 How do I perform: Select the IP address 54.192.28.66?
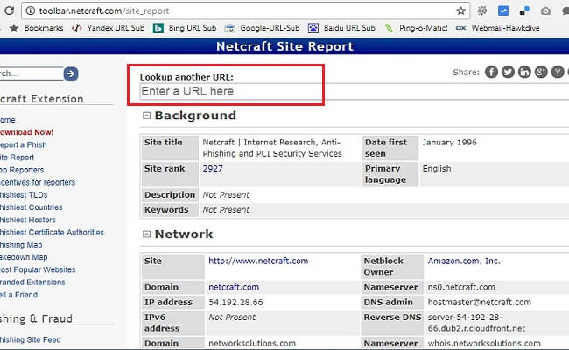point(235,302)
